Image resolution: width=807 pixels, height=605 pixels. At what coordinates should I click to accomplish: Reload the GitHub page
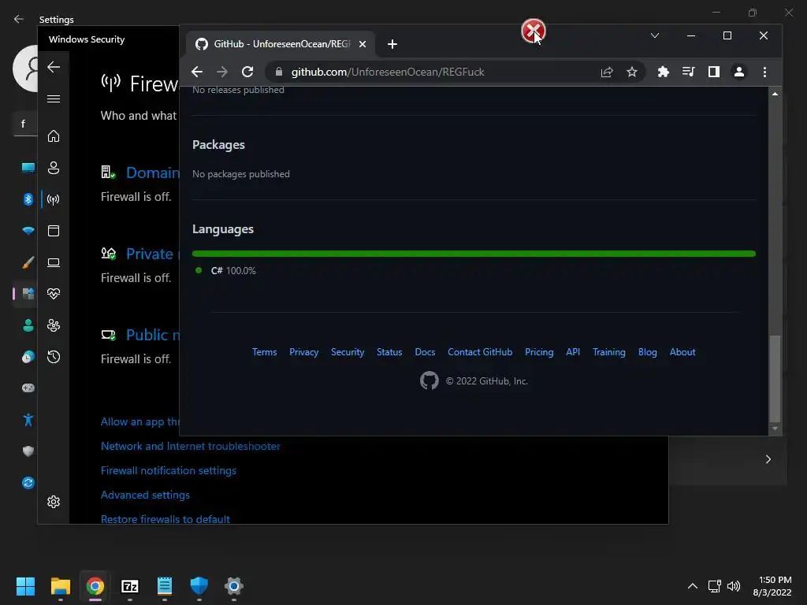point(247,72)
